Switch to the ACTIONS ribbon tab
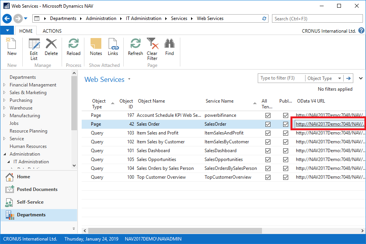This screenshot has width=366, height=244. [52, 31]
